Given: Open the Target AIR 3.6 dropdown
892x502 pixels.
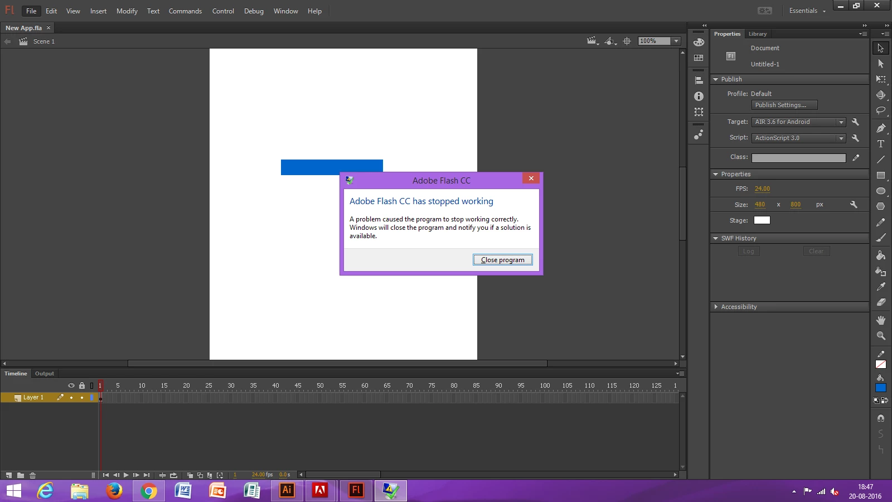Looking at the screenshot, I should (799, 122).
